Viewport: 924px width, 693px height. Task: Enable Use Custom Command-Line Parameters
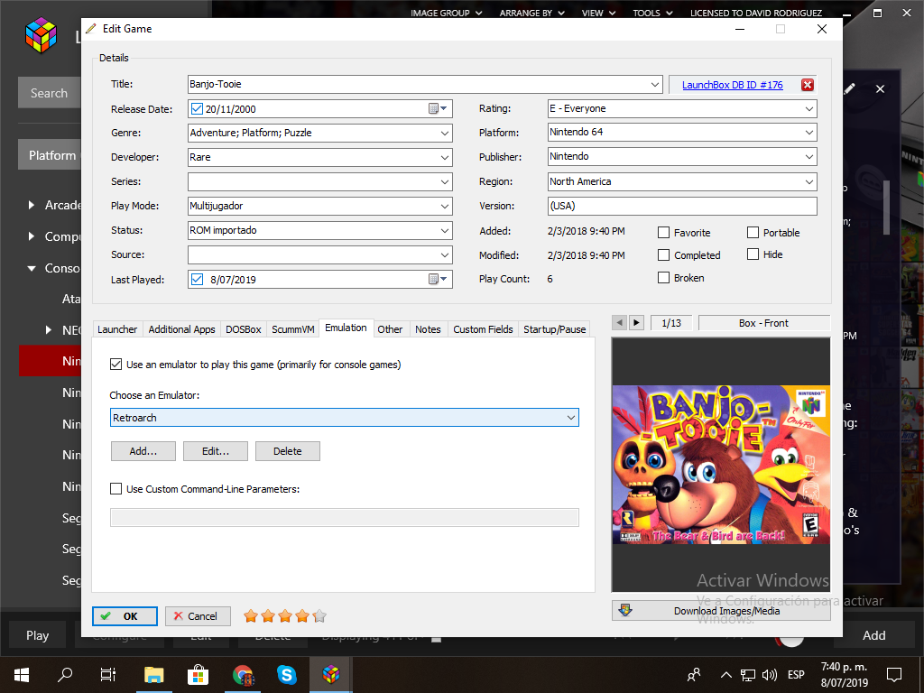point(116,488)
